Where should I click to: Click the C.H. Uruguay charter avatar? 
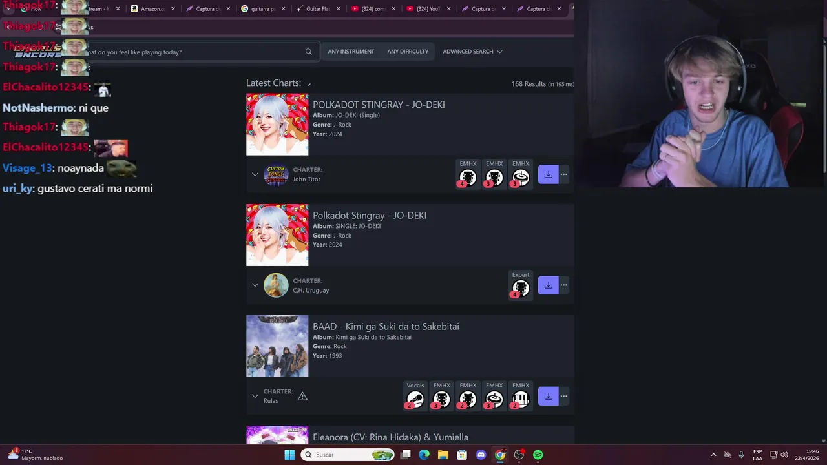pos(276,285)
